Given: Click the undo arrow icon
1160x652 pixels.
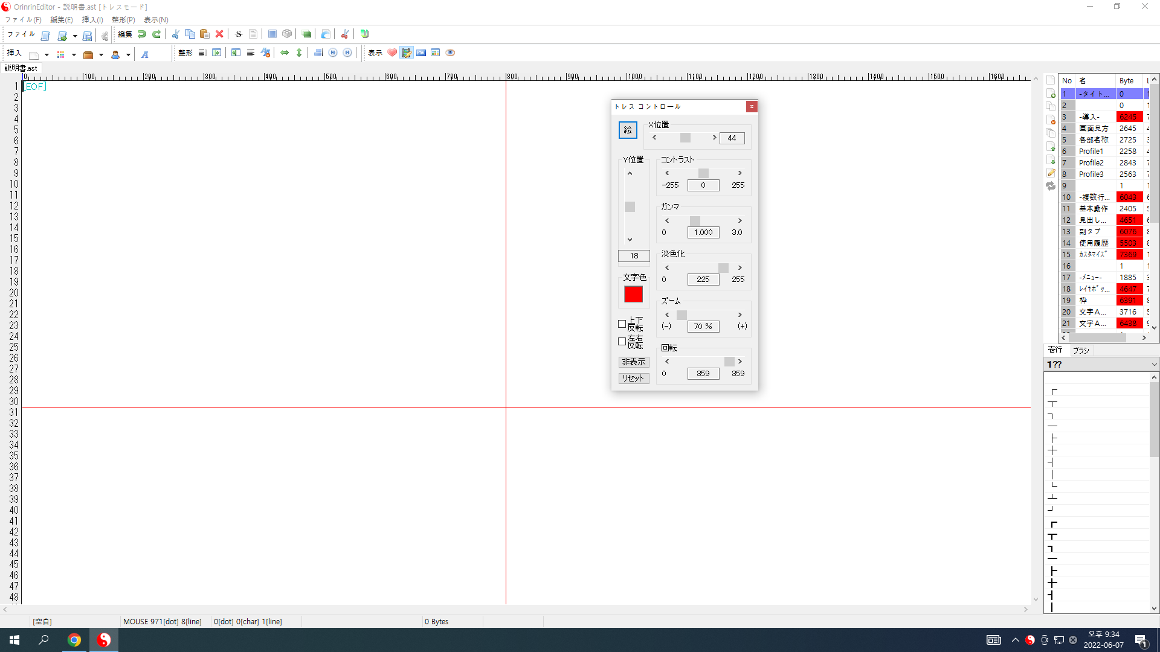Looking at the screenshot, I should (x=141, y=34).
